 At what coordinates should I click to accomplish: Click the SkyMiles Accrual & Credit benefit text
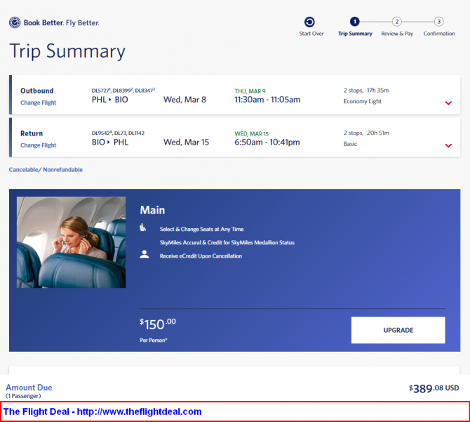[227, 242]
